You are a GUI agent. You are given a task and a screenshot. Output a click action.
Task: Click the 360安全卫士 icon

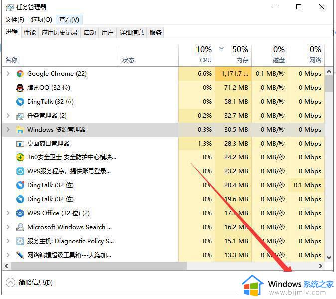click(20, 157)
